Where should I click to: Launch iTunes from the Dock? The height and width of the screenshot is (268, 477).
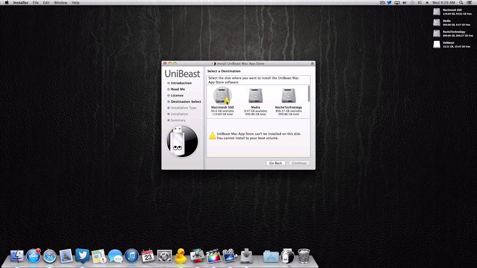(132, 256)
